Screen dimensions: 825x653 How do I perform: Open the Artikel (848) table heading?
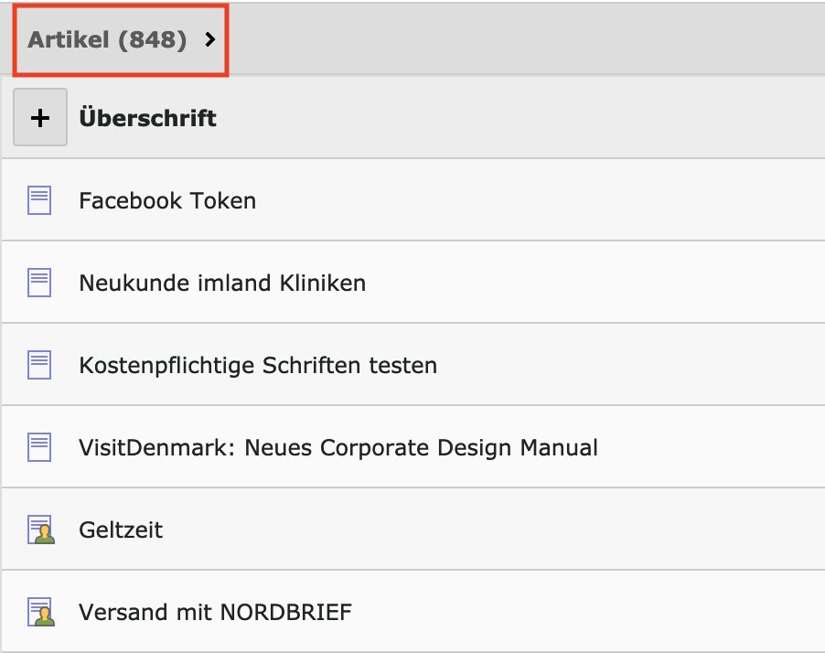click(x=107, y=40)
